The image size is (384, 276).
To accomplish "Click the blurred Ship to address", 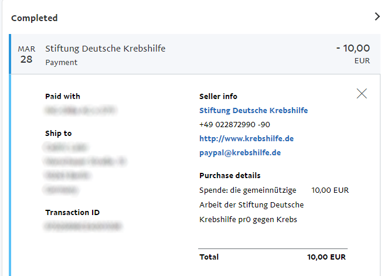I will pyautogui.click(x=85, y=168).
